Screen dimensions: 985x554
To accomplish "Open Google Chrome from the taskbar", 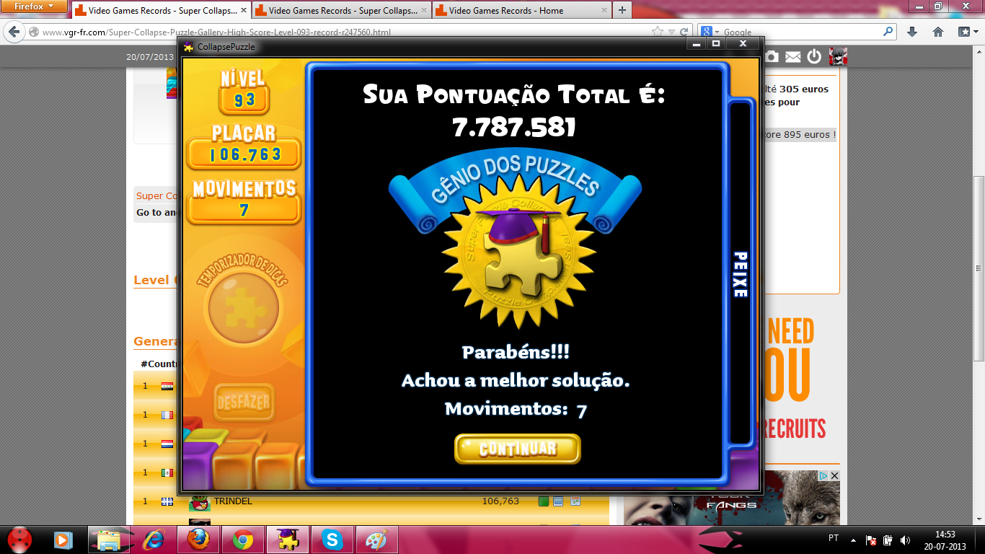I will [x=242, y=540].
